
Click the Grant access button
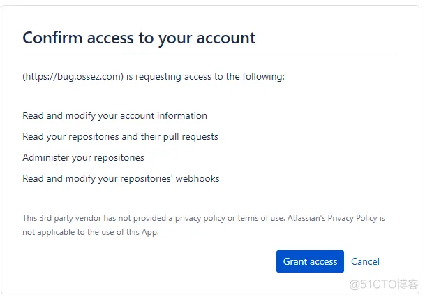point(310,261)
